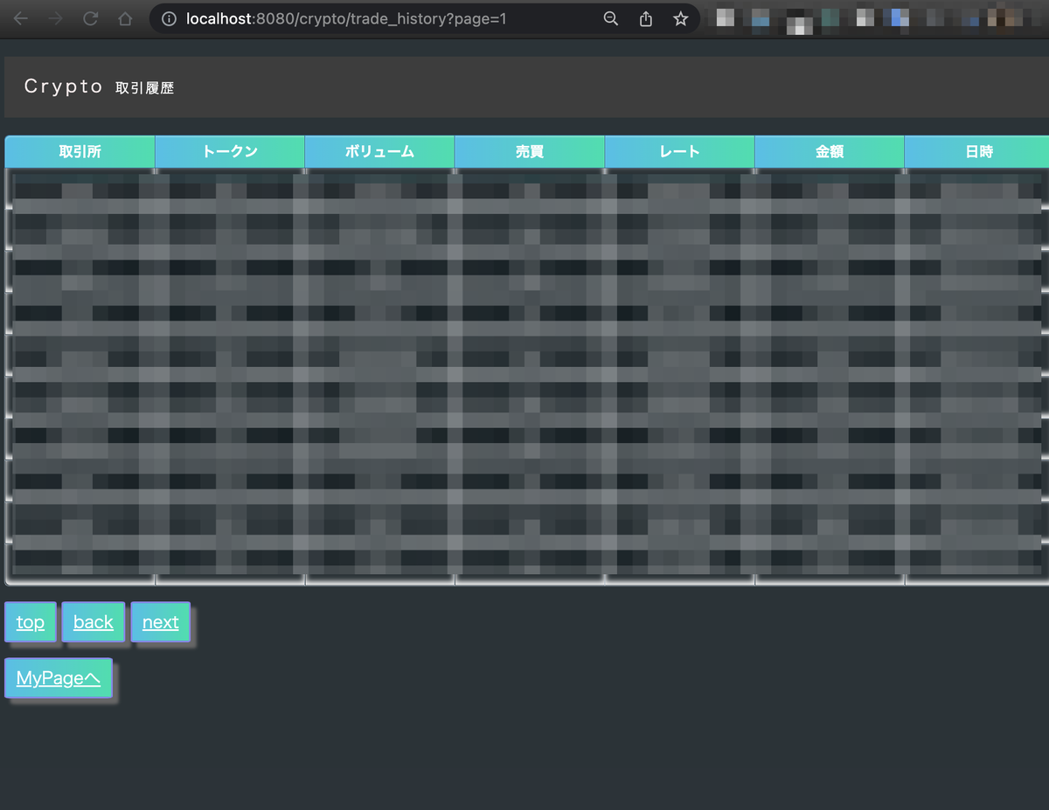Bookmark this page with the star icon
The width and height of the screenshot is (1049, 810).
(x=681, y=18)
